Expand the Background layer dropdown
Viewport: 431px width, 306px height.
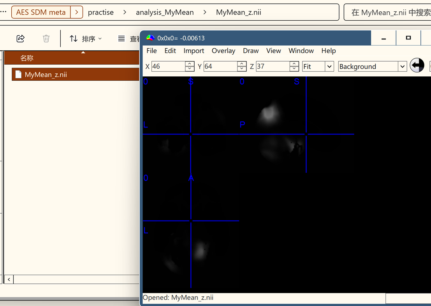402,67
